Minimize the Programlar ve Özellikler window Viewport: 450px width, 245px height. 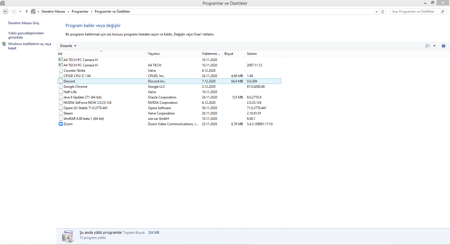(425, 3)
